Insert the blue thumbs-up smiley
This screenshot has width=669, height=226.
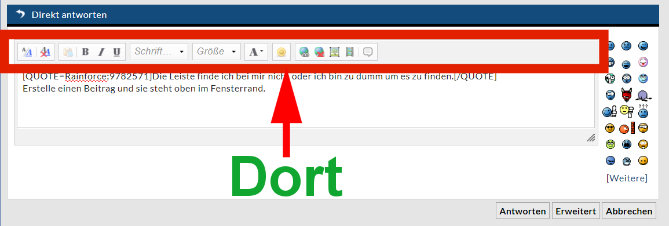pos(610,112)
